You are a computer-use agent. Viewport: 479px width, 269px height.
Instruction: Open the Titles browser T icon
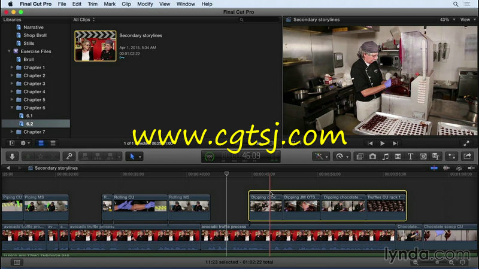click(410, 157)
